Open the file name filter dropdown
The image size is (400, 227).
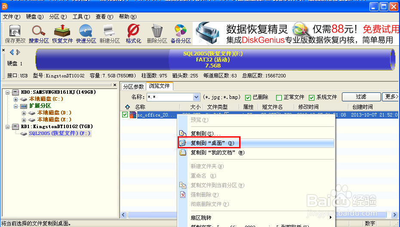[196, 97]
